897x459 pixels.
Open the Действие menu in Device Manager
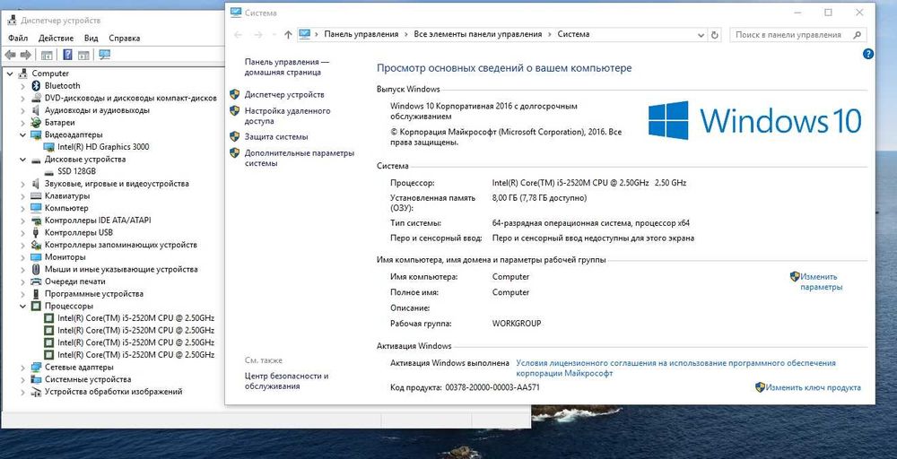(56, 39)
